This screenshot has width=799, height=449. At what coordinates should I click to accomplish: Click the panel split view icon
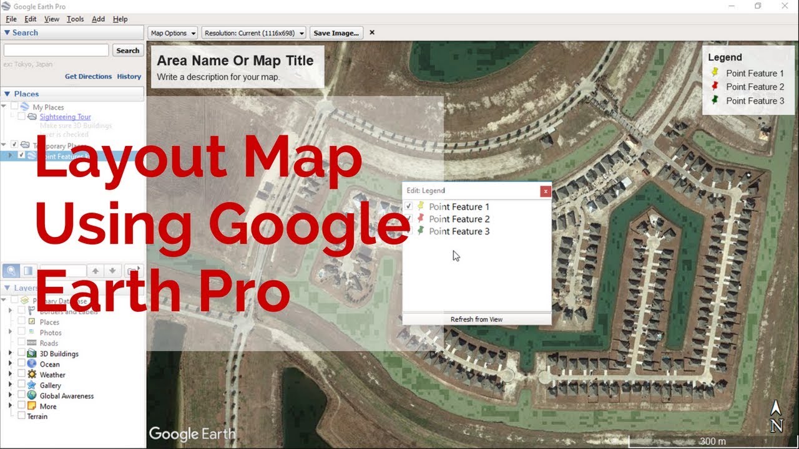[x=27, y=271]
